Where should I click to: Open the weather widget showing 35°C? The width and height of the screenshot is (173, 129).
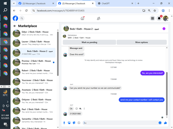(x=5, y=93)
